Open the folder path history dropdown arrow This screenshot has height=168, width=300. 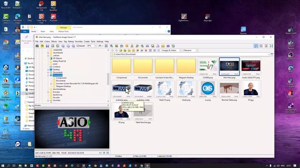click(x=268, y=54)
